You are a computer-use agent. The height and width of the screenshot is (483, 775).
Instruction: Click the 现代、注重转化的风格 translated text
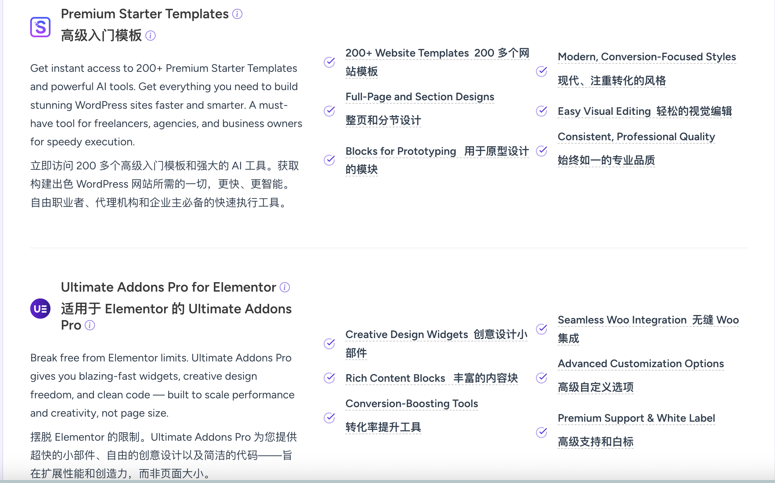(612, 81)
